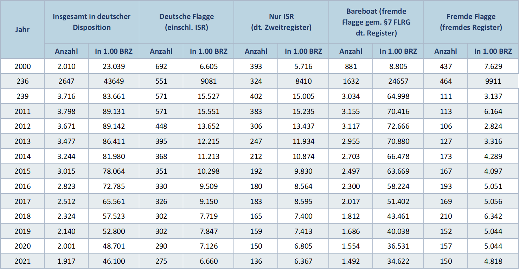Viewport: 519px width, 269px height.
Task: Click "In 1.00 BRZ" subheader under Deutsche Flagge
Action: coord(209,51)
